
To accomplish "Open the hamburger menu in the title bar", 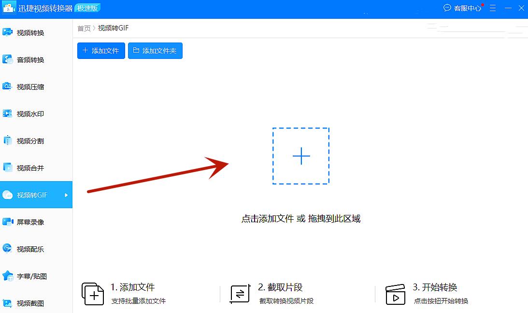I will tap(492, 8).
